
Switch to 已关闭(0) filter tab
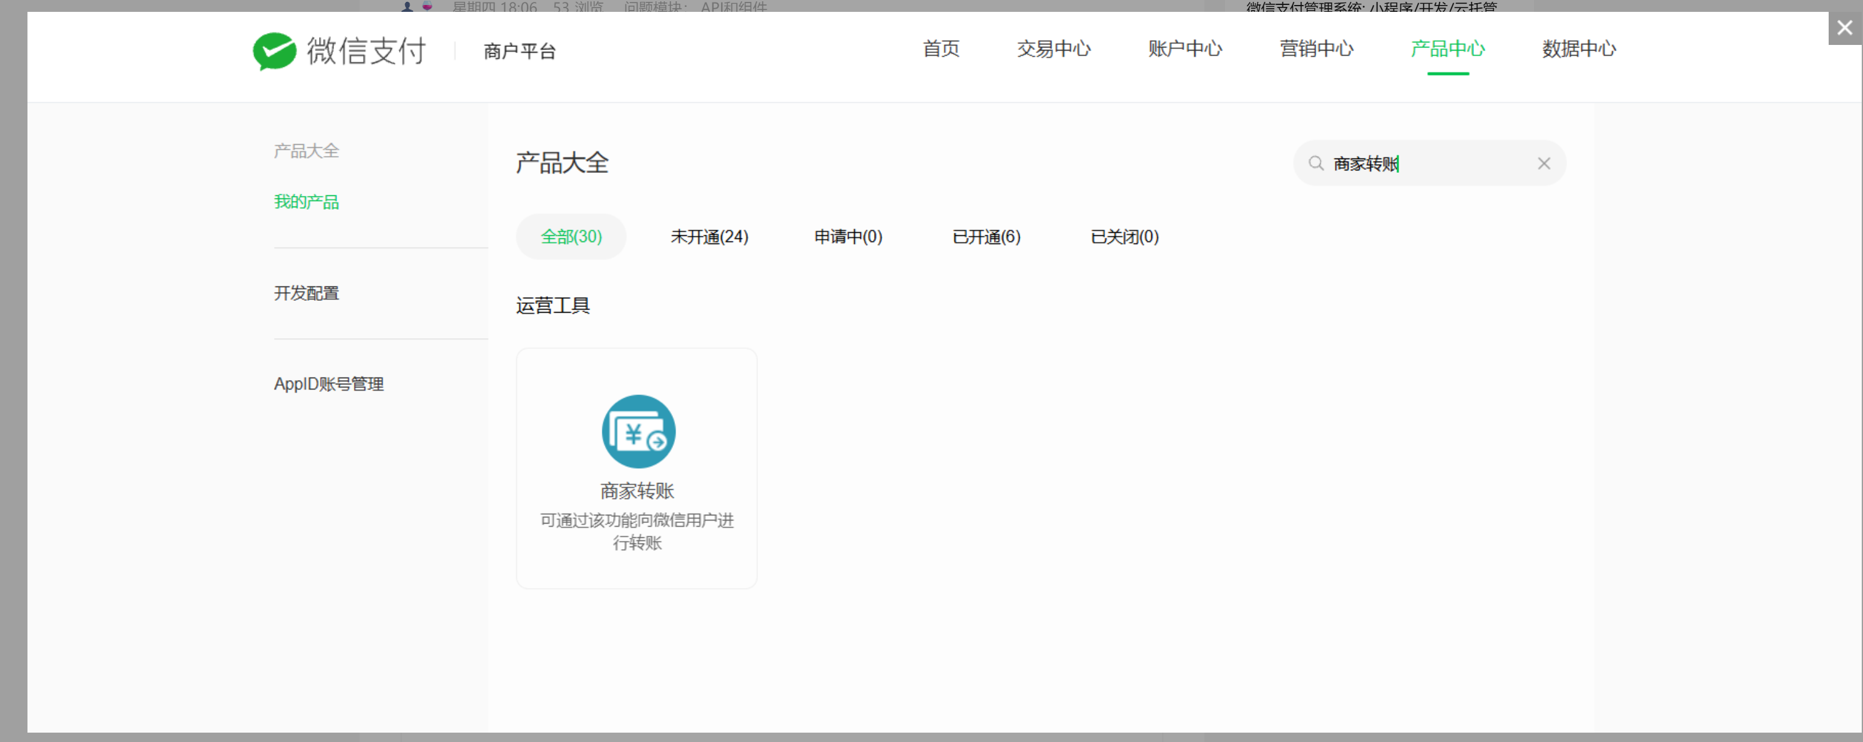[x=1124, y=237]
